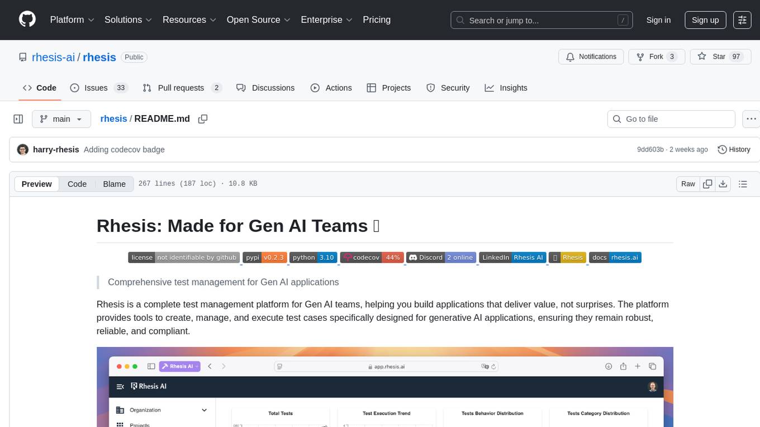Screen dimensions: 760x427
Task: Open the Discord 2 online badge
Action: click(x=441, y=258)
